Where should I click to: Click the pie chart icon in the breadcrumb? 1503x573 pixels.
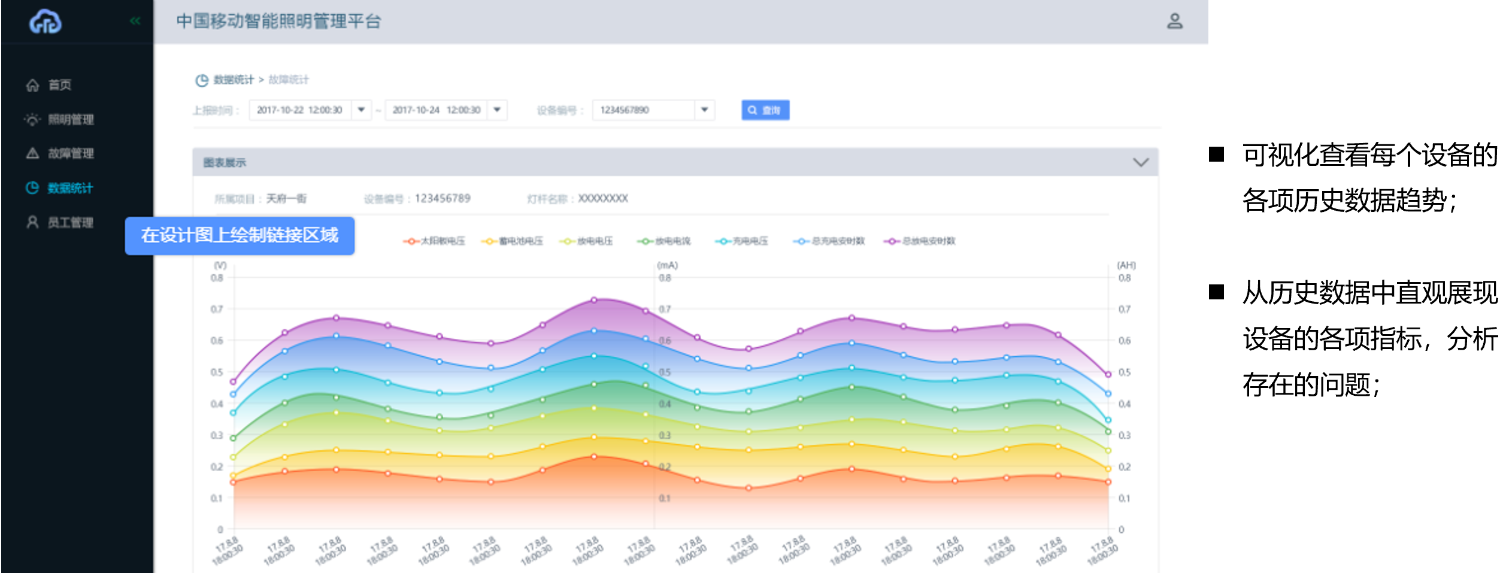coord(202,80)
